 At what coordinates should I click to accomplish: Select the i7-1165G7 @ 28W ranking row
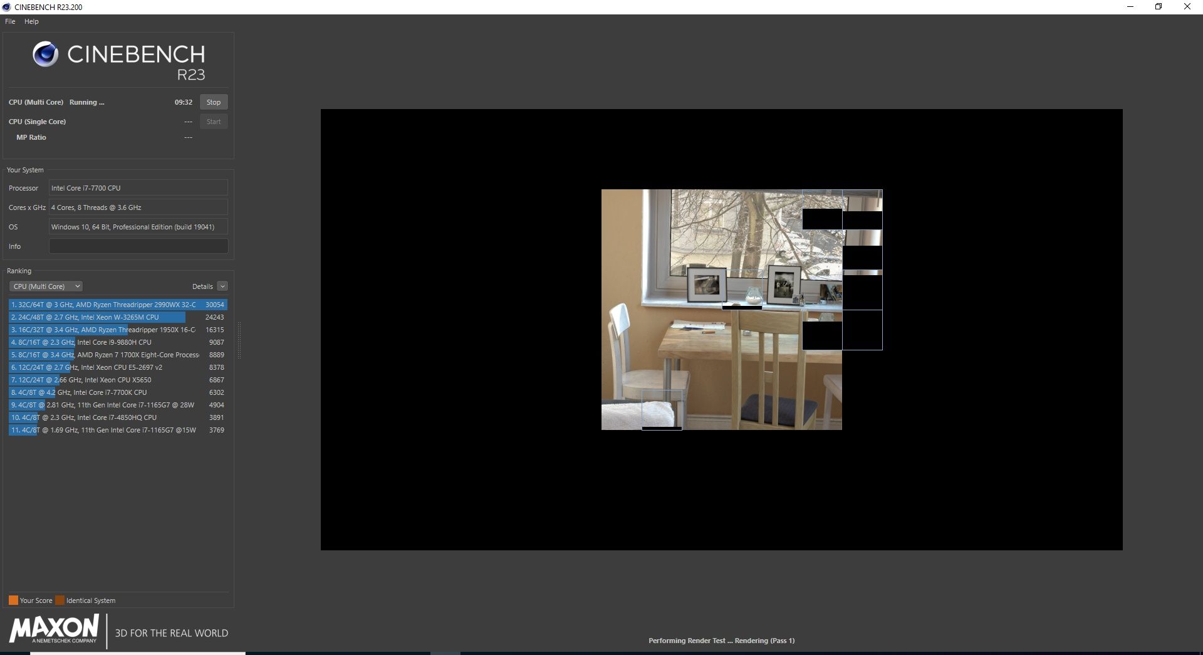coord(118,405)
